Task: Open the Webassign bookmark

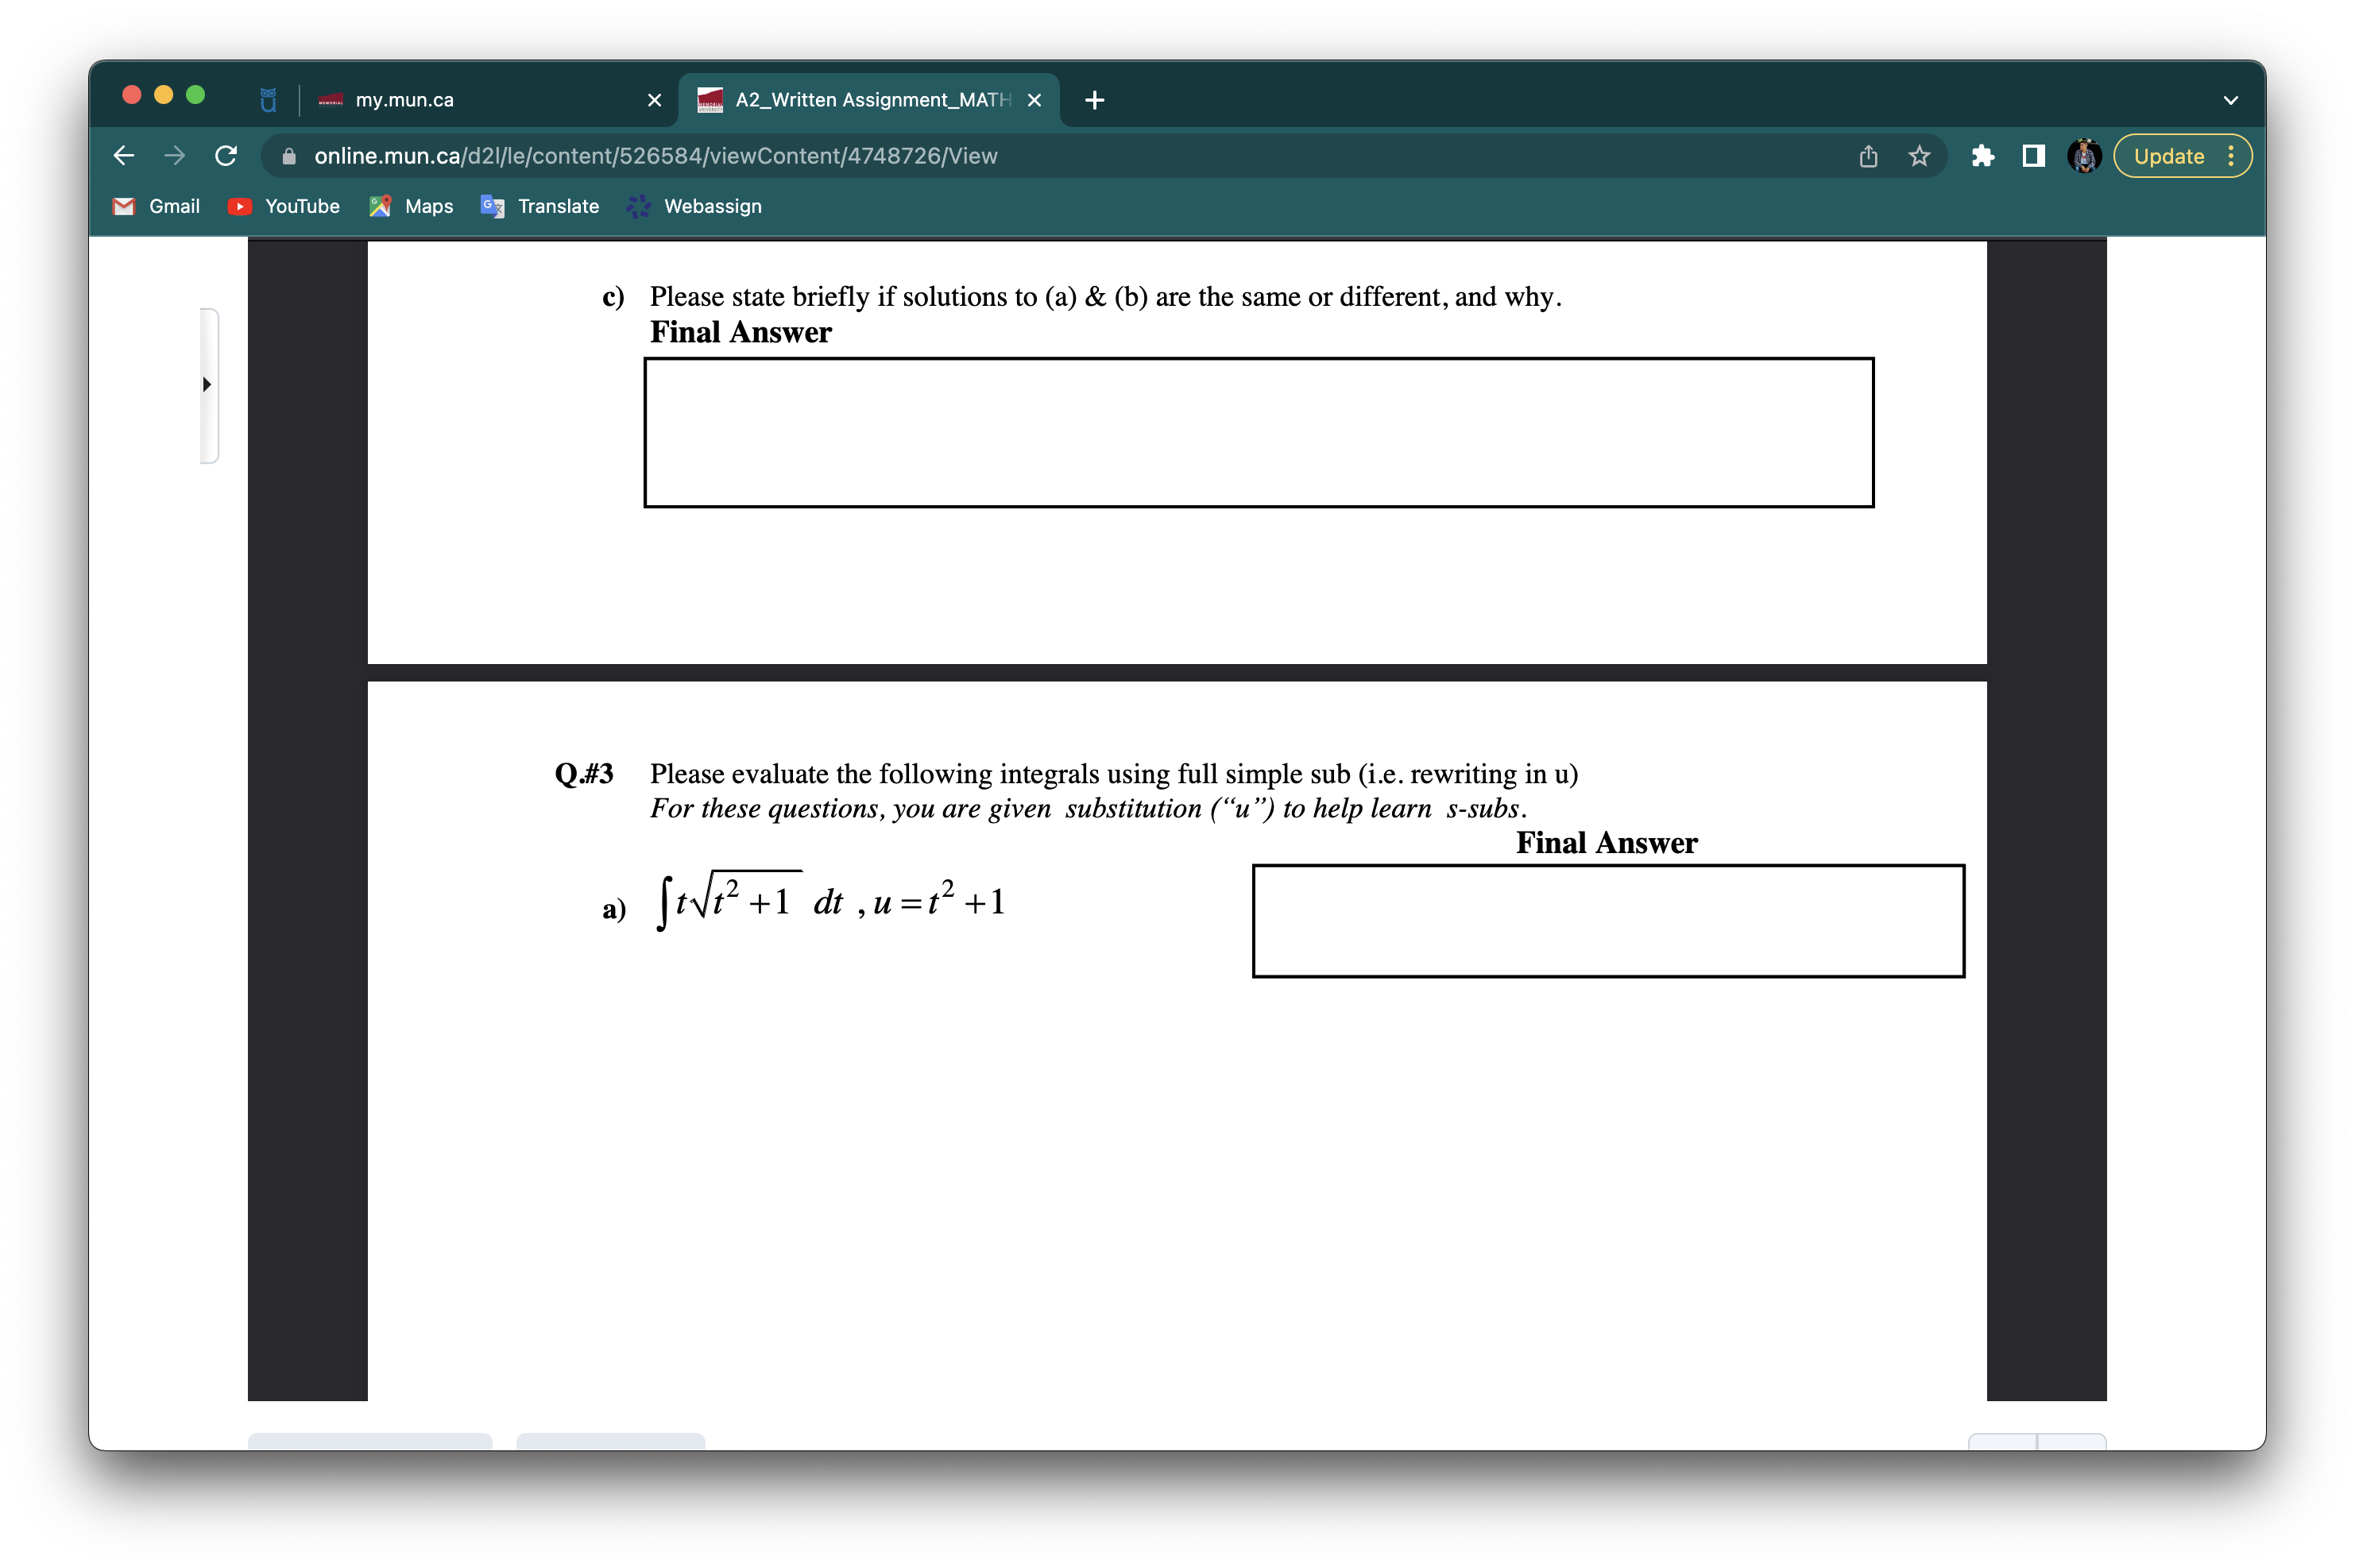Action: pos(695,206)
